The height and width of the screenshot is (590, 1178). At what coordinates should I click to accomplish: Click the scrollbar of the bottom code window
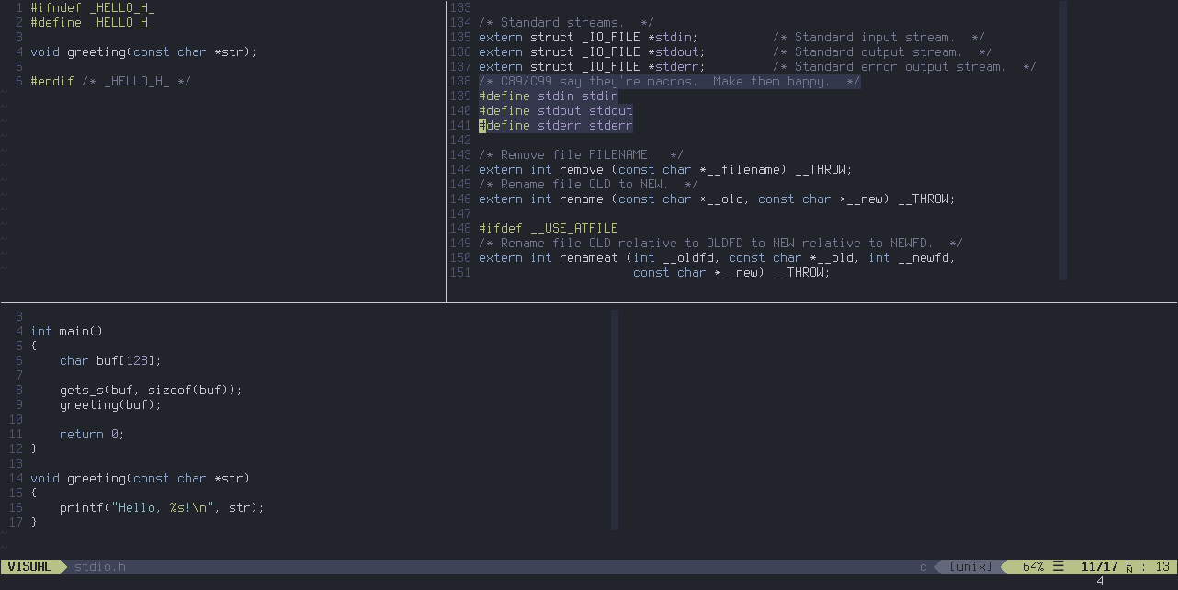pyautogui.click(x=614, y=414)
